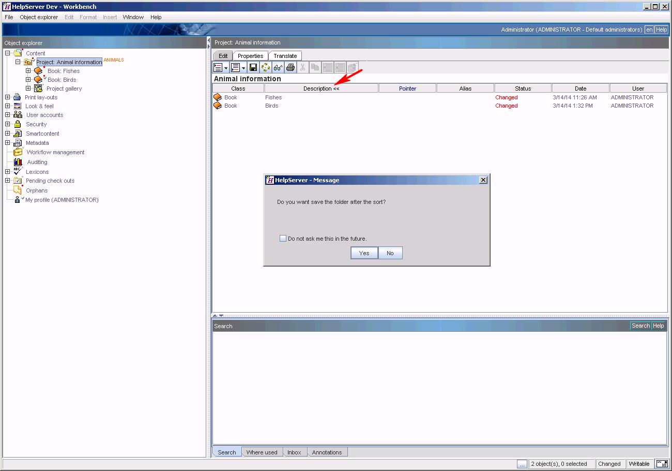Select Auditing in the tree

click(x=37, y=162)
